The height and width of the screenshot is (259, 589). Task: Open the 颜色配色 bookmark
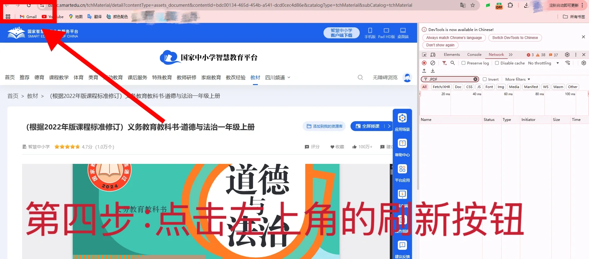click(117, 17)
